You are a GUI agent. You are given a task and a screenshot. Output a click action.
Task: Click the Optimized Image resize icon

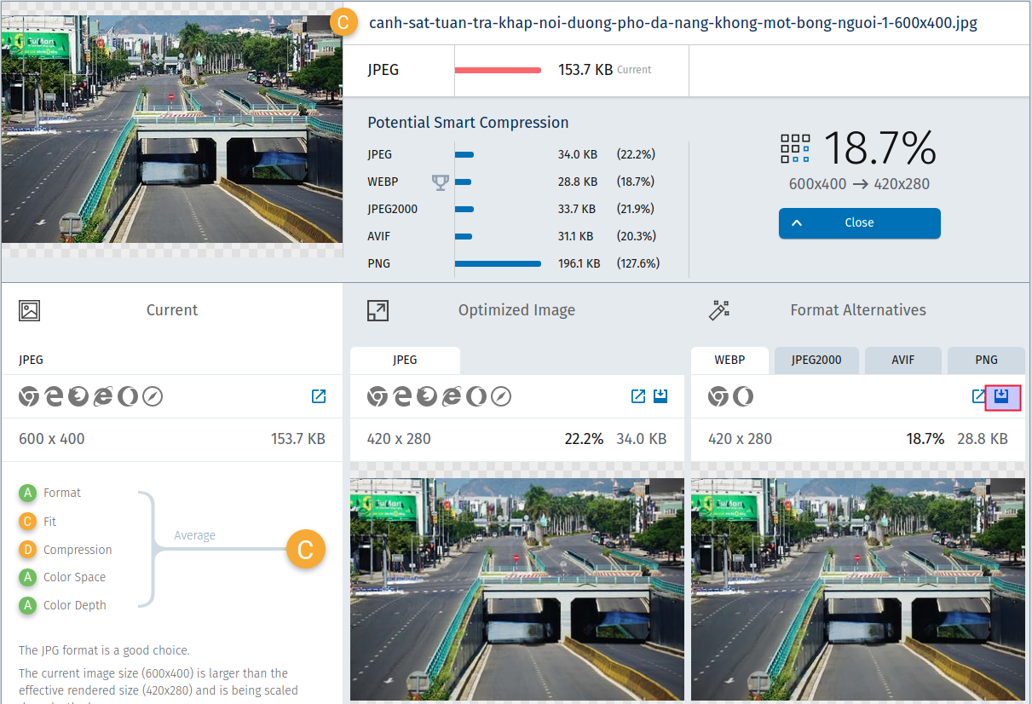[378, 310]
